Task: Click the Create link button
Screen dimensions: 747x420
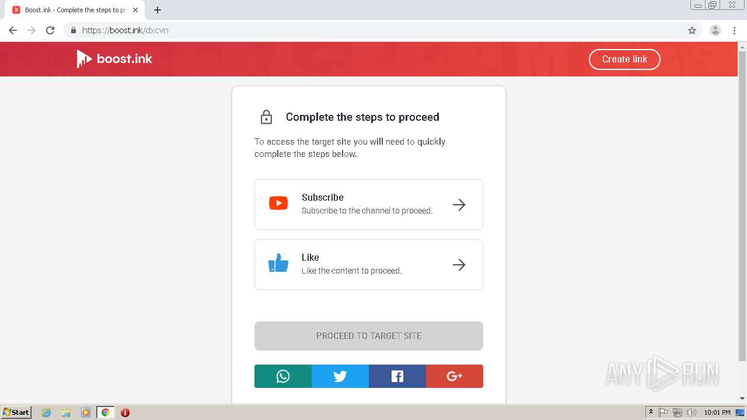Action: point(624,59)
